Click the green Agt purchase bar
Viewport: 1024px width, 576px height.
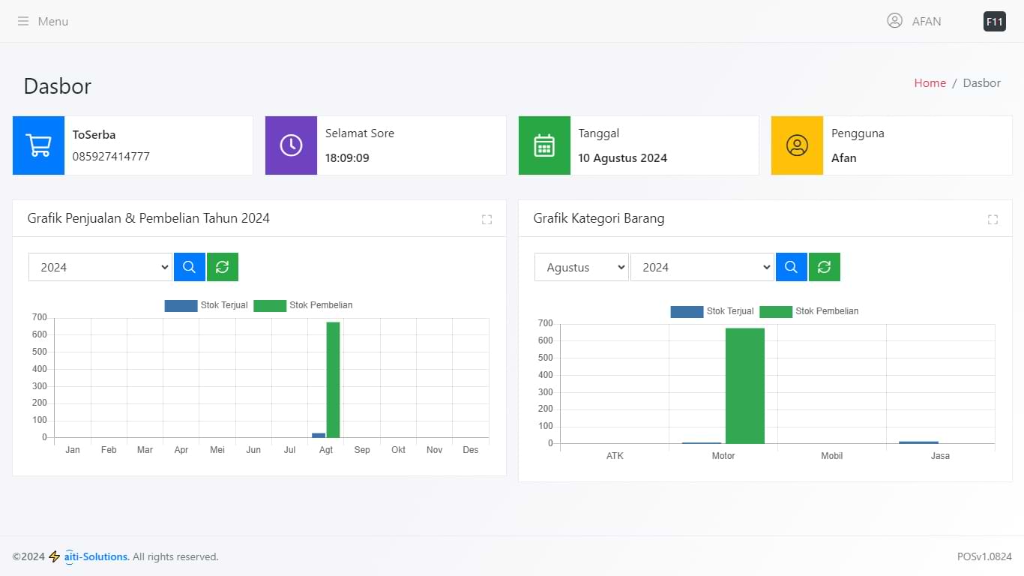click(333, 379)
